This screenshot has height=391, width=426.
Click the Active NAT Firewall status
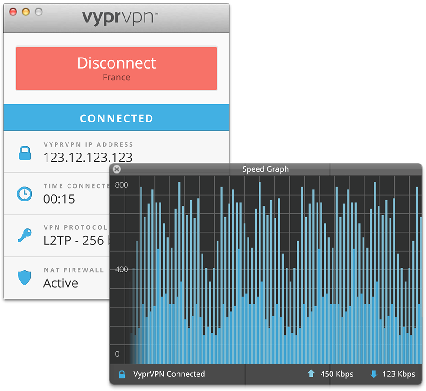click(x=61, y=283)
